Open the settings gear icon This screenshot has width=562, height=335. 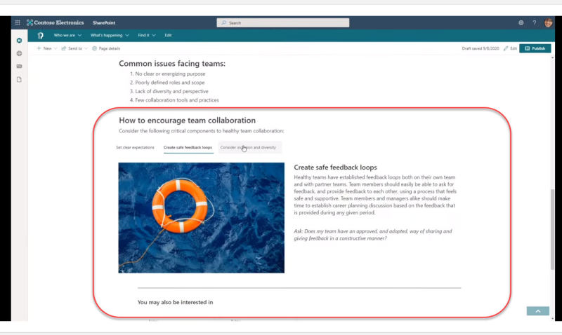coord(521,22)
